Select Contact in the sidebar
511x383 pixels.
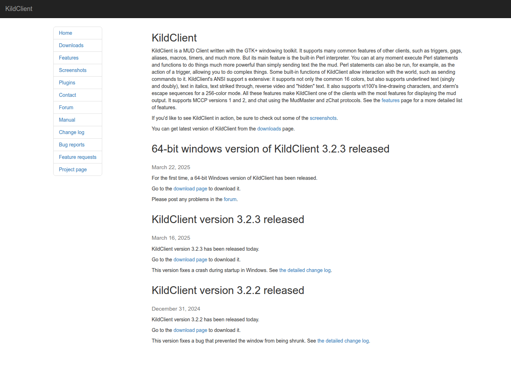[x=78, y=95]
